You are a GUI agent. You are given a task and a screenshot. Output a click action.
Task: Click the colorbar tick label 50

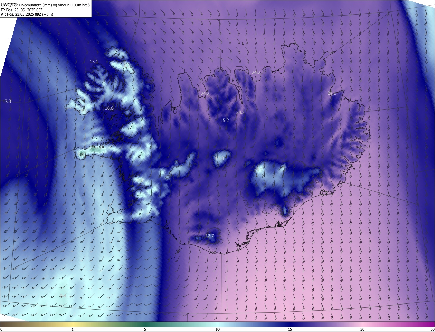(432, 329)
